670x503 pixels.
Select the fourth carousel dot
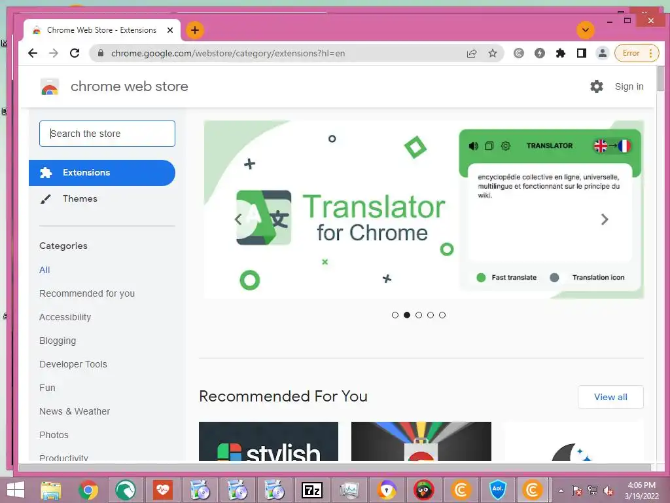[431, 315]
